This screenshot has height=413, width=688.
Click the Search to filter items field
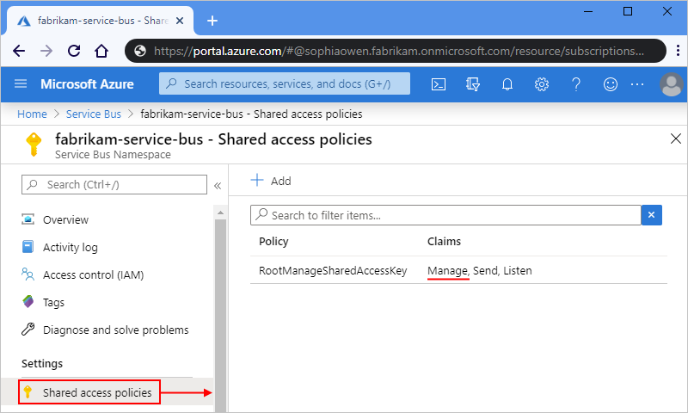[x=447, y=215]
